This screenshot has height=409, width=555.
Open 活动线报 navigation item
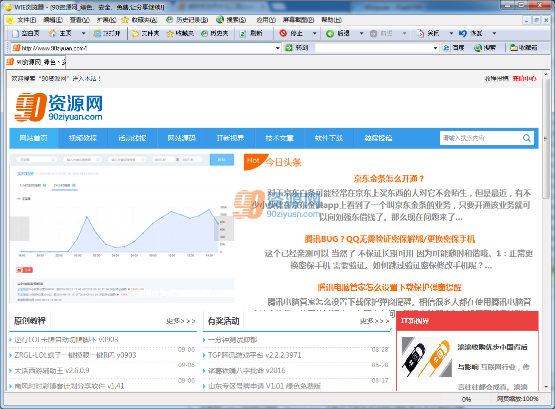coord(132,138)
